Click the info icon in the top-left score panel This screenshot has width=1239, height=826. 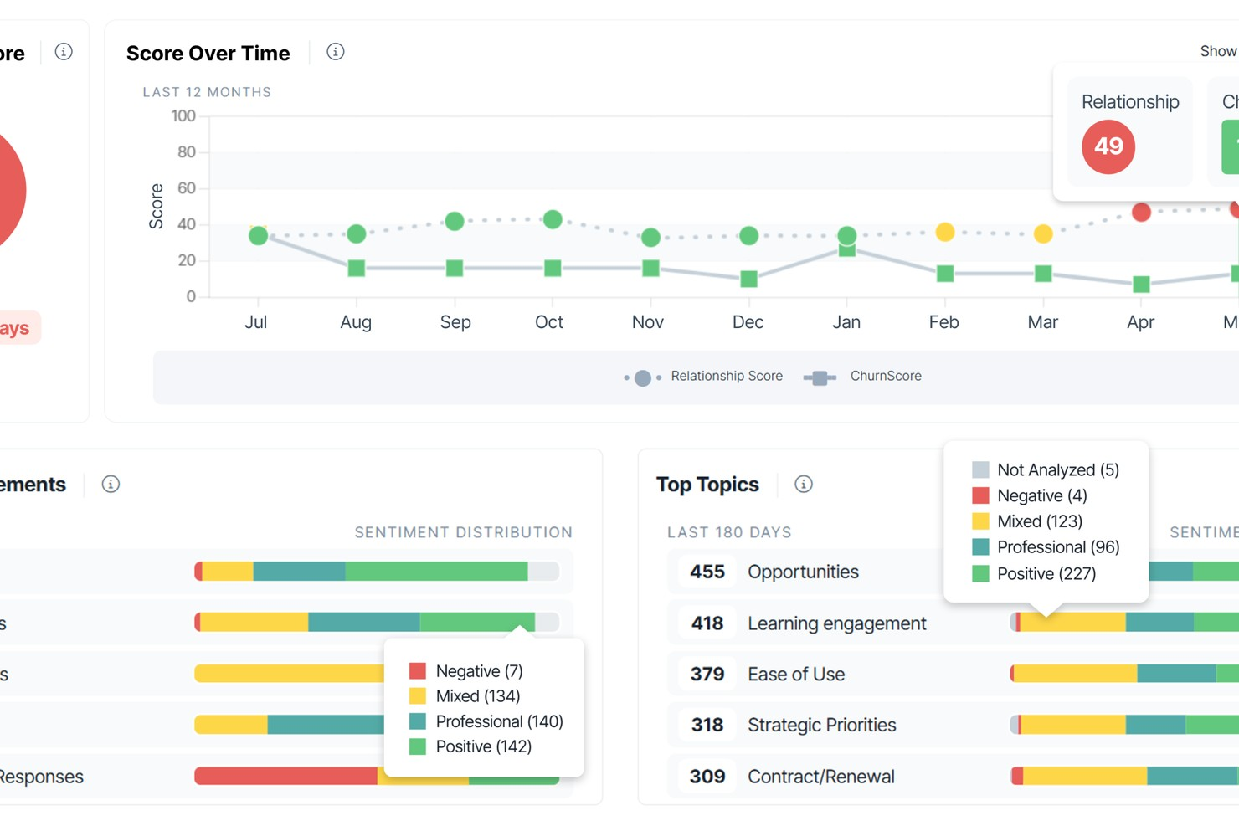[x=62, y=51]
